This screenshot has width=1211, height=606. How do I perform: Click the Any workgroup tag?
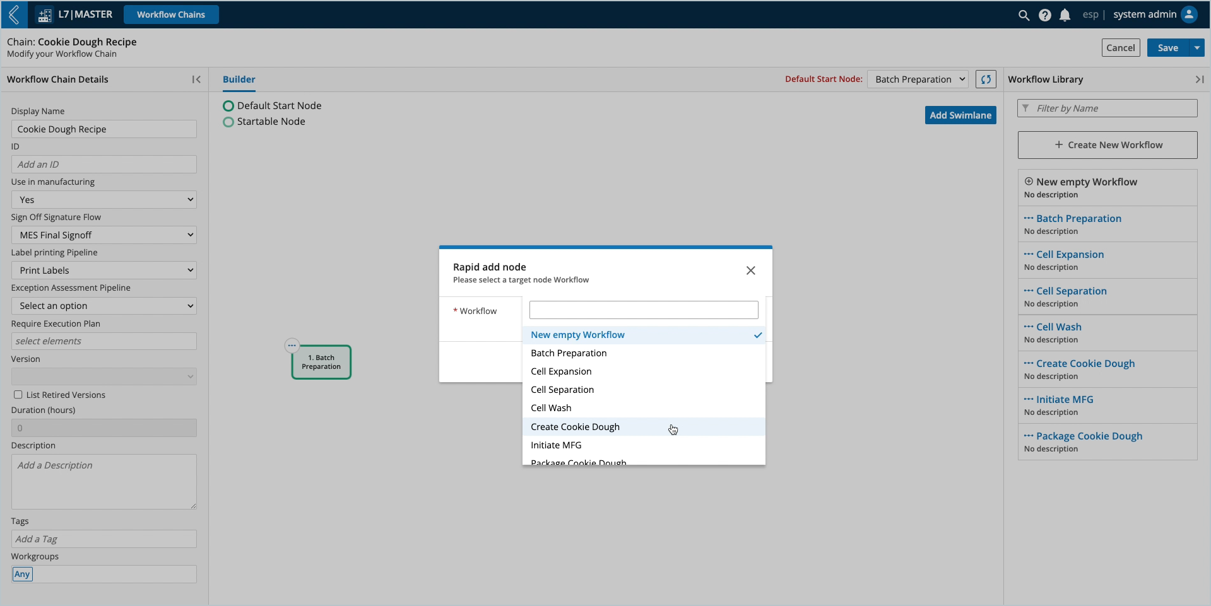coord(22,574)
